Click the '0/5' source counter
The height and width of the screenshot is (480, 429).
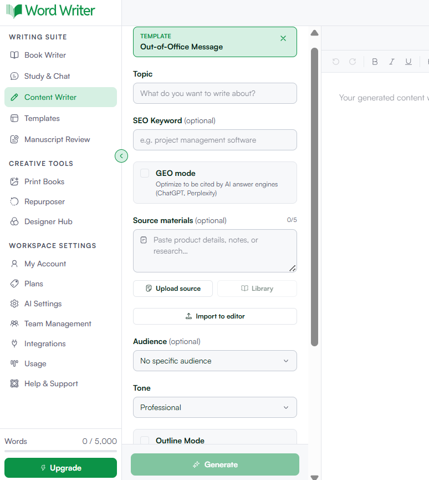coord(292,220)
